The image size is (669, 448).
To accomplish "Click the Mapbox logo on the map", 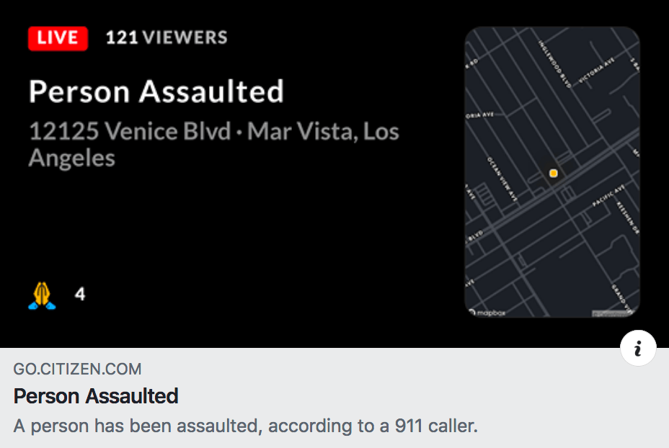I will pos(489,313).
